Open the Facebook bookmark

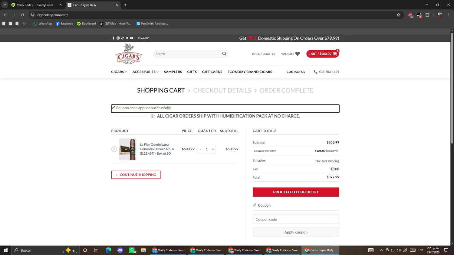[x=64, y=24]
